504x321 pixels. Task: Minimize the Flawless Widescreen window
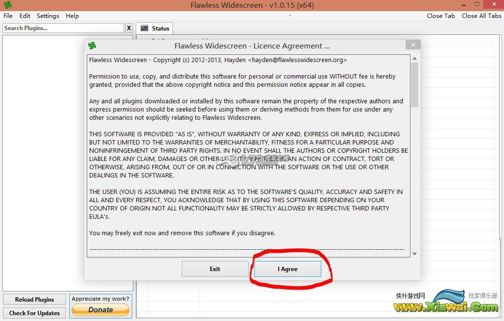464,5
